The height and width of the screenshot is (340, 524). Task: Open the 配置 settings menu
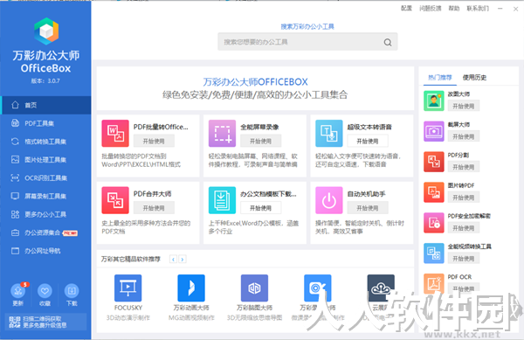tap(406, 9)
